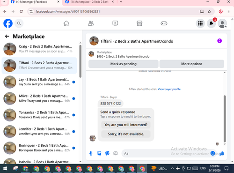Click the buyer avatar beside quick responses
Screen dimensions: 234x173
pos(93,138)
